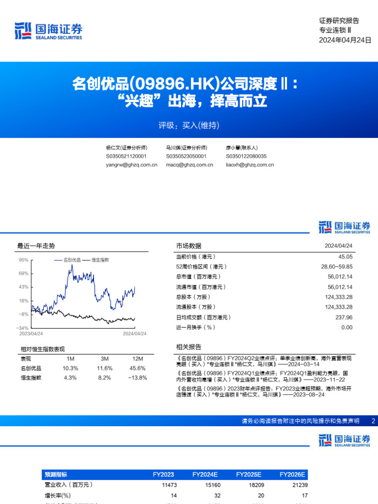Click the title 名创优品(09896.HK)公司深度Ⅱ
Image resolution: width=378 pixels, height=504 pixels.
(x=185, y=84)
